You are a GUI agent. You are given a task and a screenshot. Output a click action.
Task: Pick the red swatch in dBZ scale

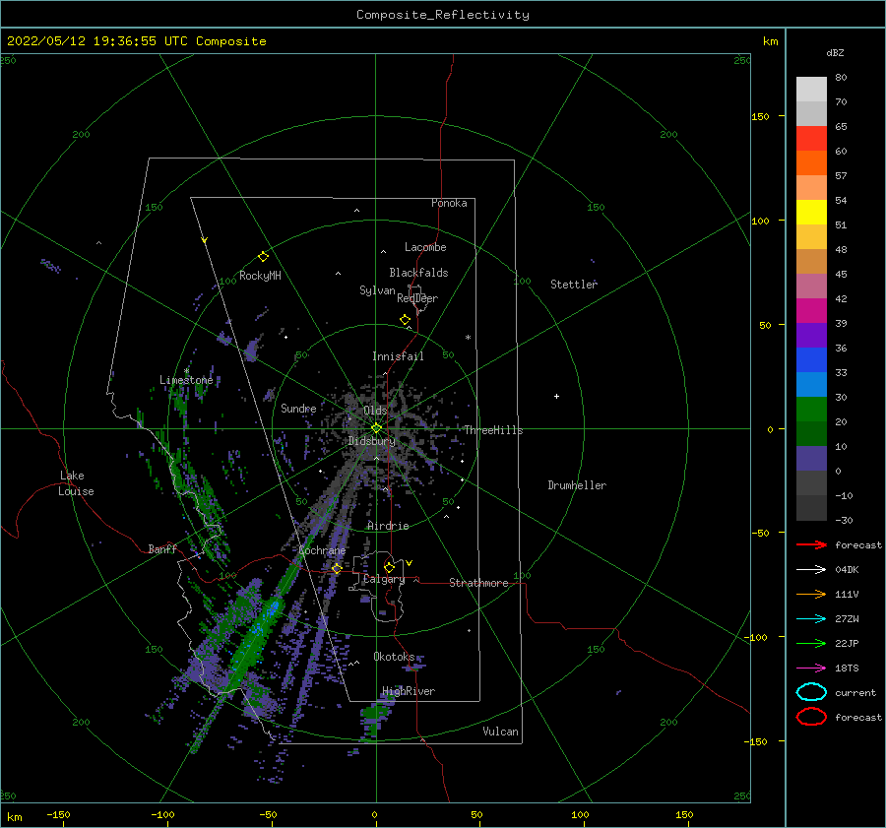[x=811, y=139]
